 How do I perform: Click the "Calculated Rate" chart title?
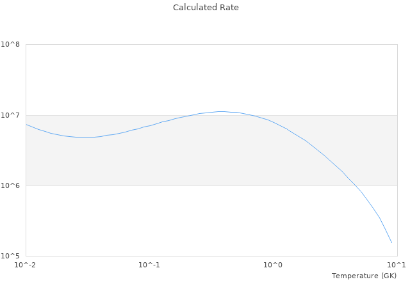click(x=206, y=8)
